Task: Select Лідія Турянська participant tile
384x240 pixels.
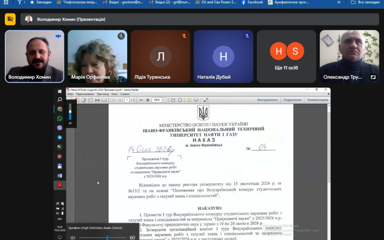Action: [x=160, y=56]
